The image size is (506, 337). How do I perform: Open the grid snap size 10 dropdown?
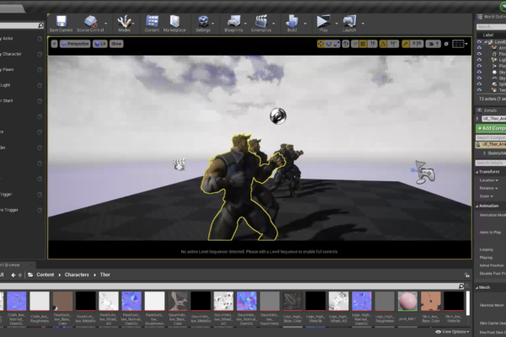[373, 44]
